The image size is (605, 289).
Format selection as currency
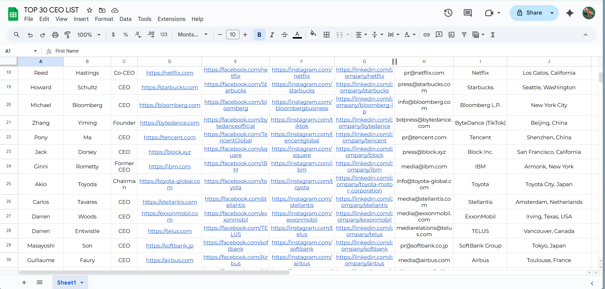[113, 35]
